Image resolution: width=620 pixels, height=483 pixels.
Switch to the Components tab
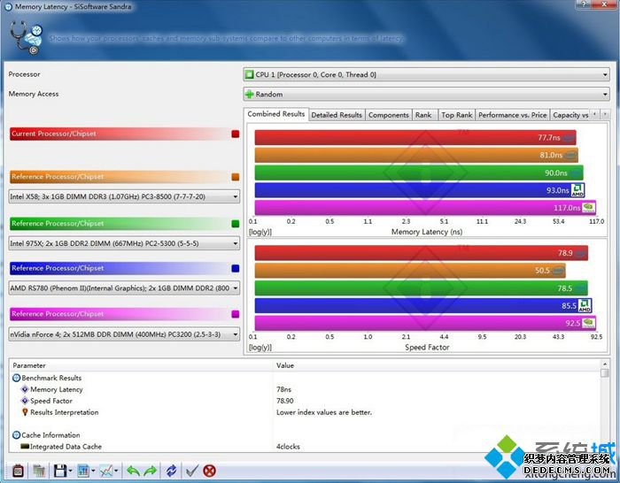[388, 115]
